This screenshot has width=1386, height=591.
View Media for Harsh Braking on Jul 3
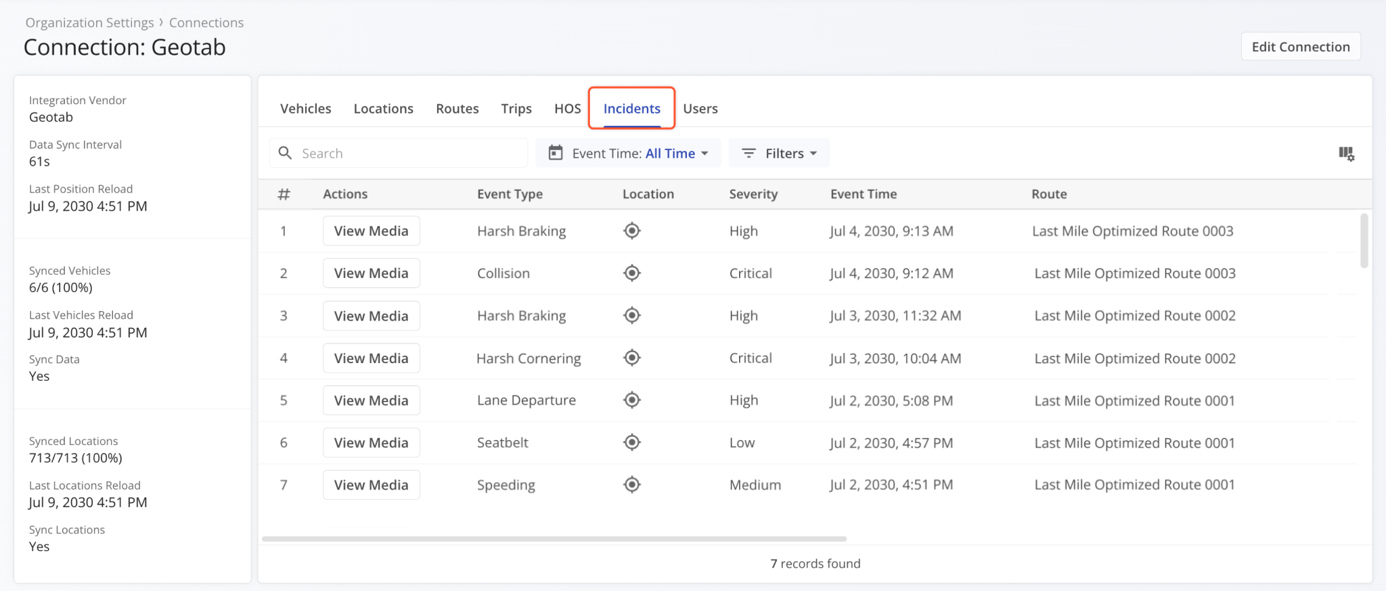click(371, 316)
